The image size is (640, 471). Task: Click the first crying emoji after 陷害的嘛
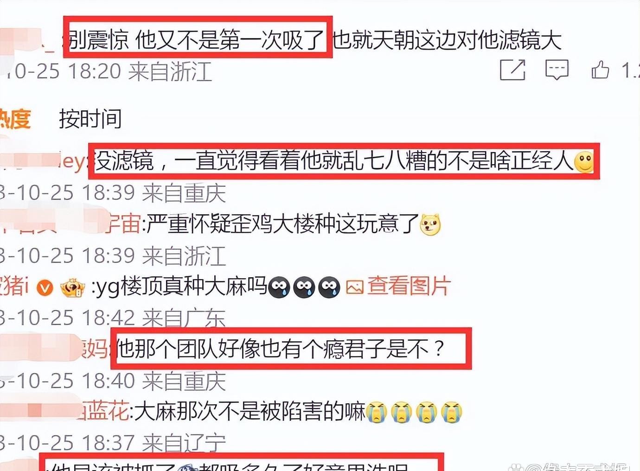[x=377, y=412]
